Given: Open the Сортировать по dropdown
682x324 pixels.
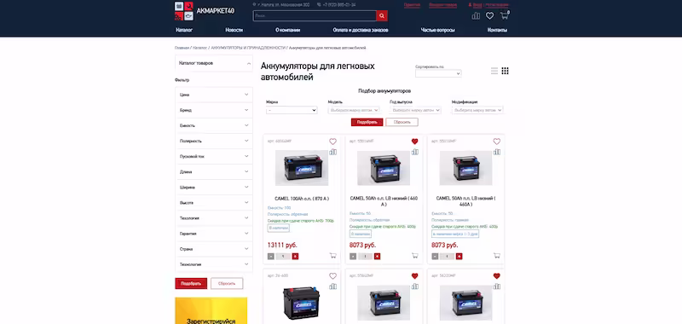Looking at the screenshot, I should coord(438,73).
